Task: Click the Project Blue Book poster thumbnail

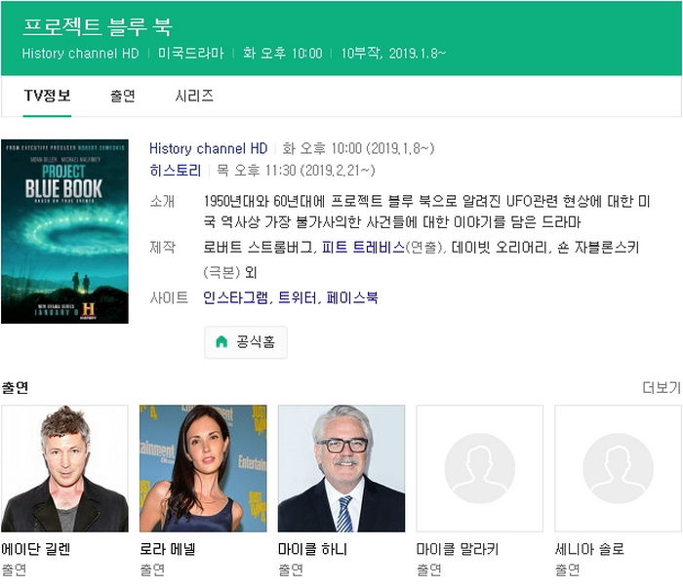Action: (x=65, y=231)
